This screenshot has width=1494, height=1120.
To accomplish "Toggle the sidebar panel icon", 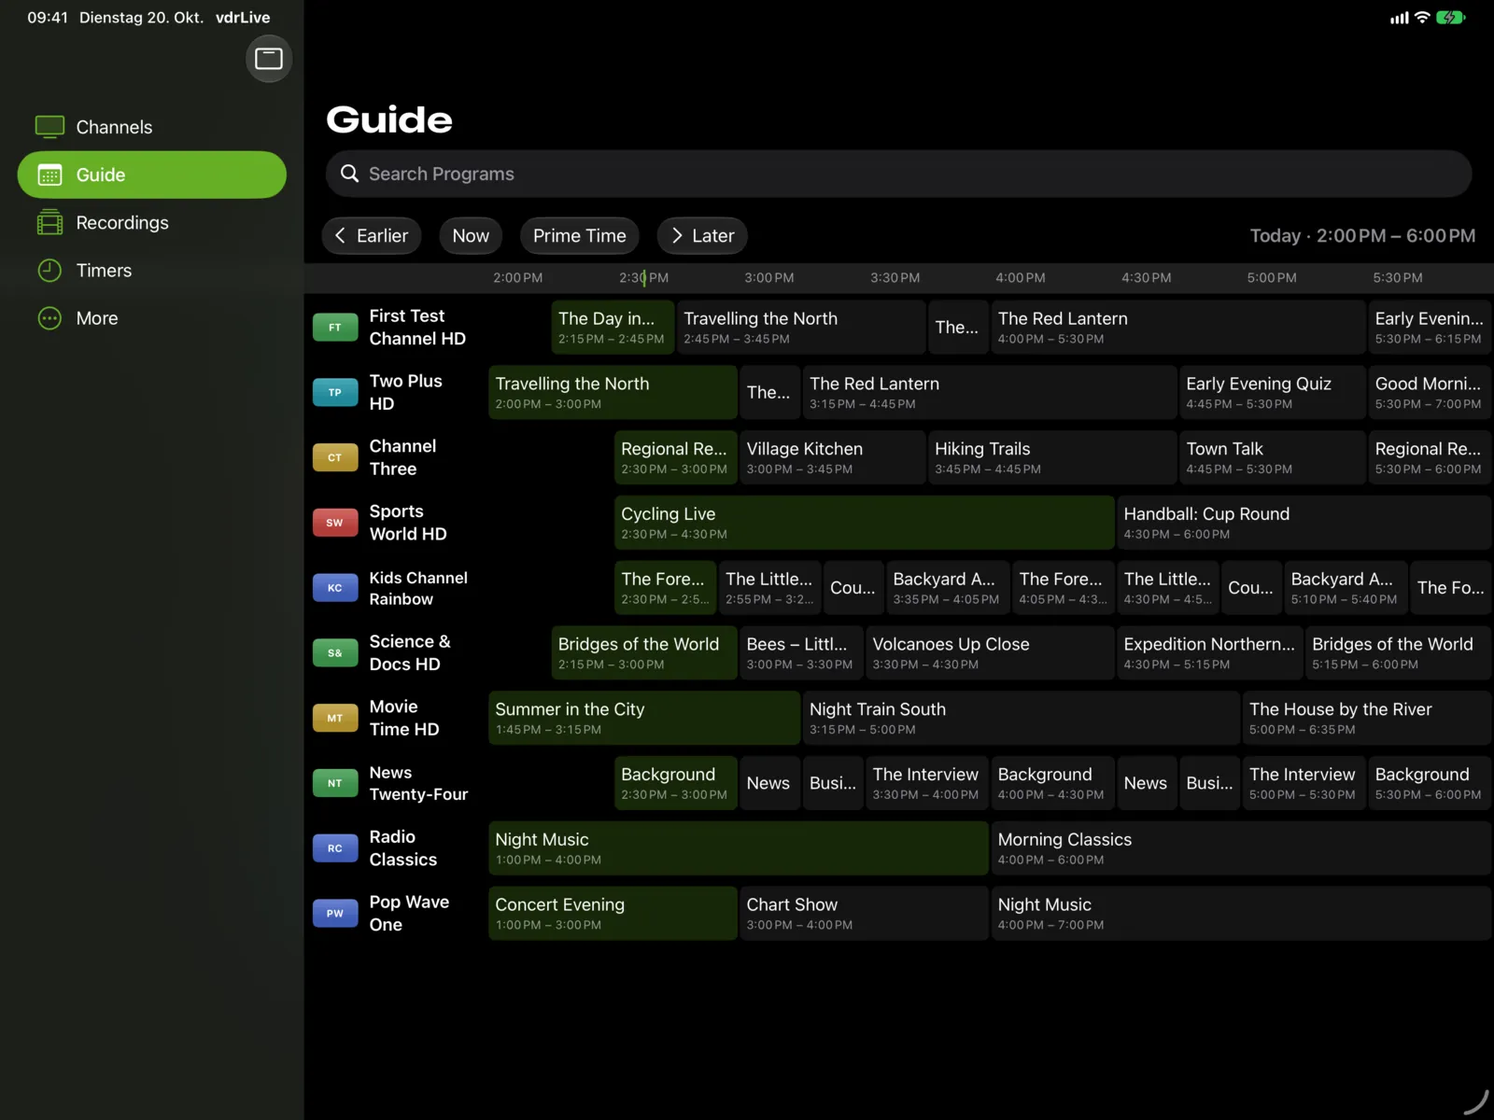I will [x=269, y=59].
